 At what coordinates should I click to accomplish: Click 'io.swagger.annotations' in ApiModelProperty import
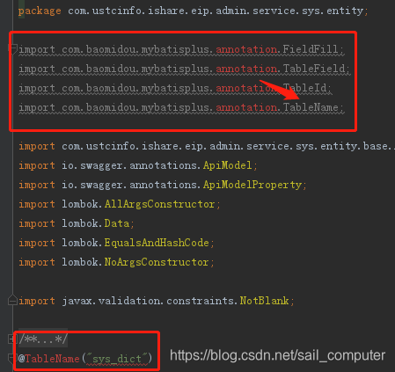pos(129,185)
